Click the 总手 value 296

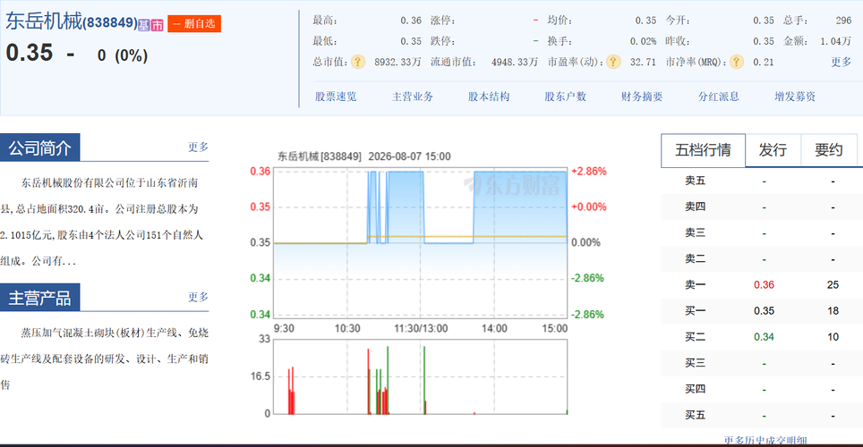pyautogui.click(x=843, y=21)
